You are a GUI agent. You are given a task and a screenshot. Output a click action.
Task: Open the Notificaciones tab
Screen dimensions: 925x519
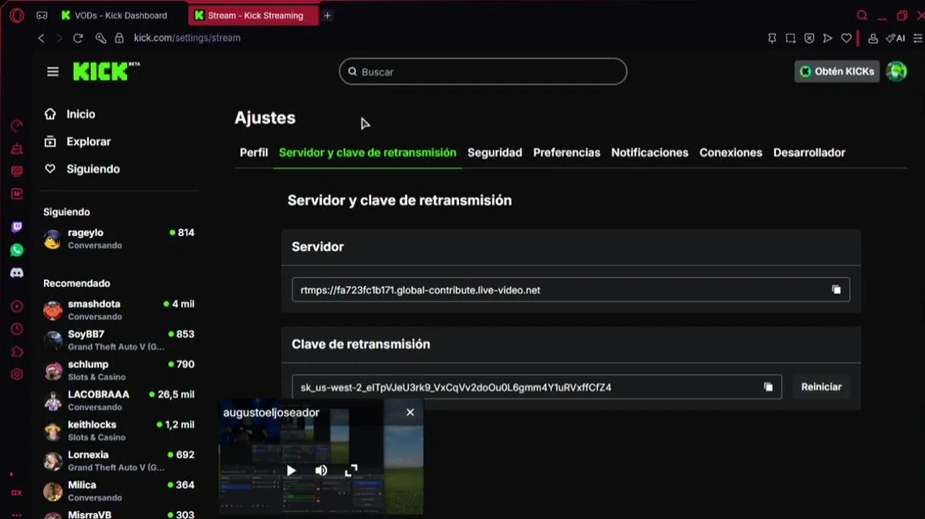click(650, 153)
